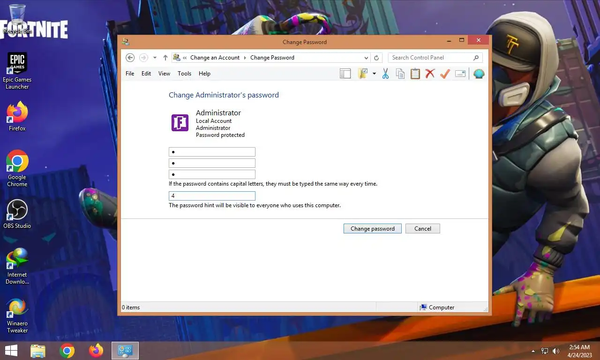The width and height of the screenshot is (600, 360).
Task: Click the user accounts icon in address bar
Action: (x=177, y=58)
